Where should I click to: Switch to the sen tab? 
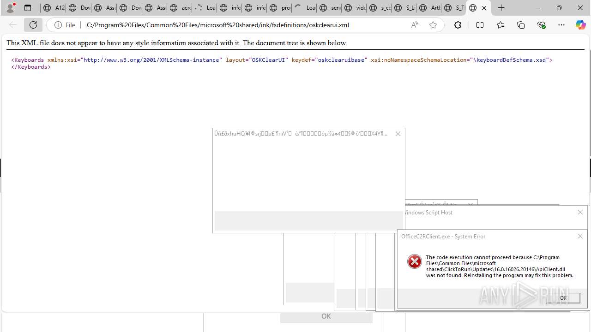[329, 8]
